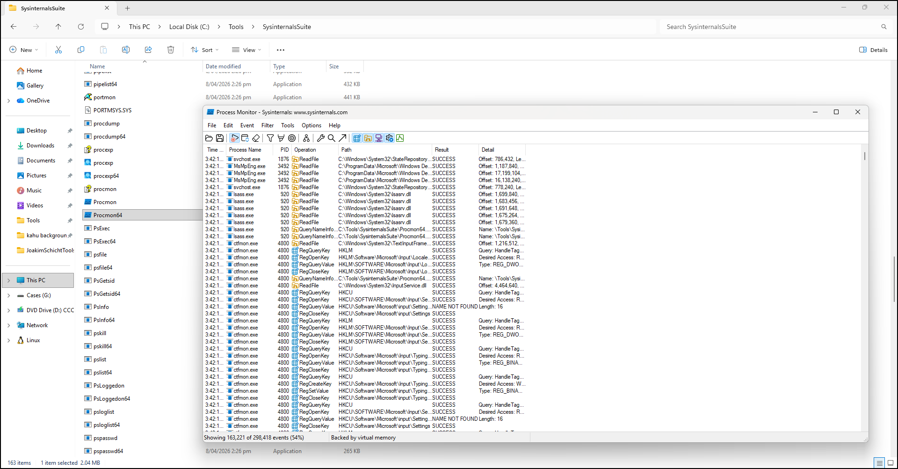The height and width of the screenshot is (469, 898).
Task: Go up one folder level
Action: point(58,27)
